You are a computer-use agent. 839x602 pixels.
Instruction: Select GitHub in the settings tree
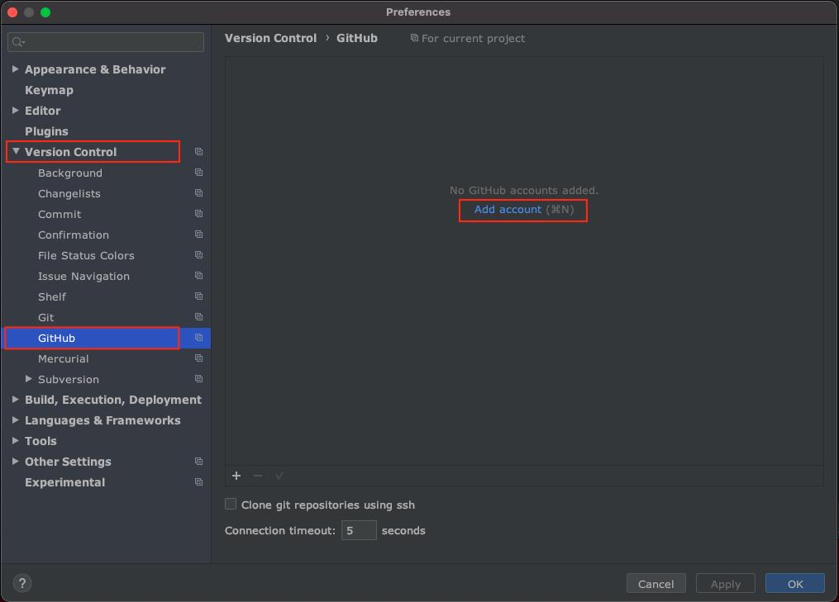point(56,338)
